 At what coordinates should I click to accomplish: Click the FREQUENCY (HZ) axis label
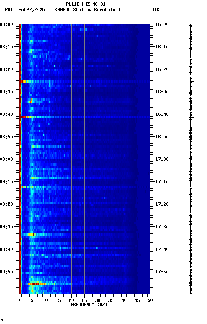coord(89,304)
